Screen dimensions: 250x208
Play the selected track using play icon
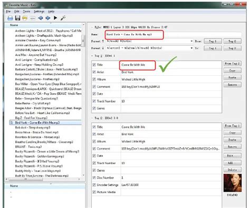pos(55,18)
